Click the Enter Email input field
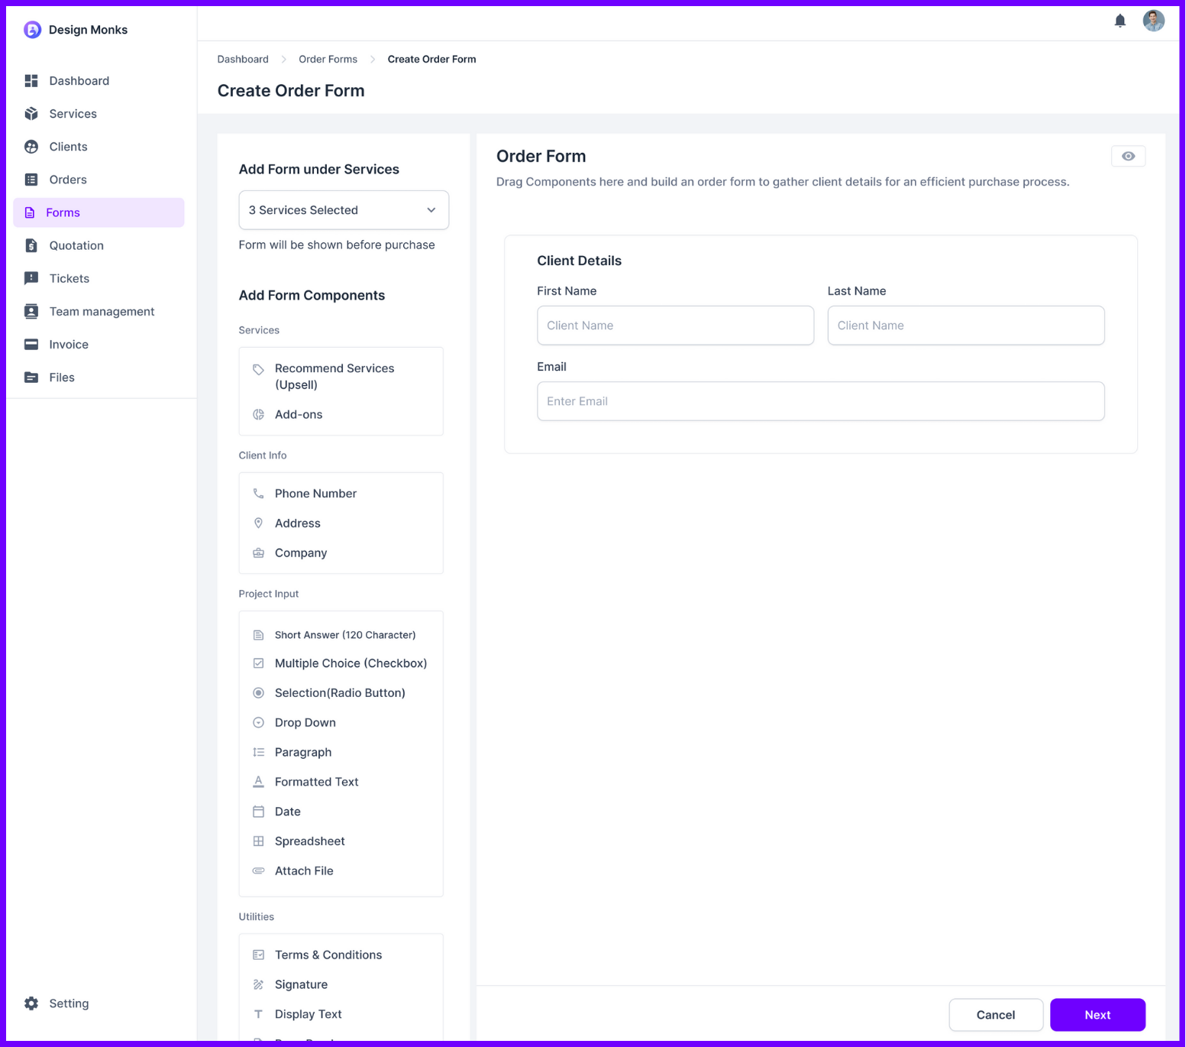Screen dimensions: 1186x1047 click(x=820, y=400)
